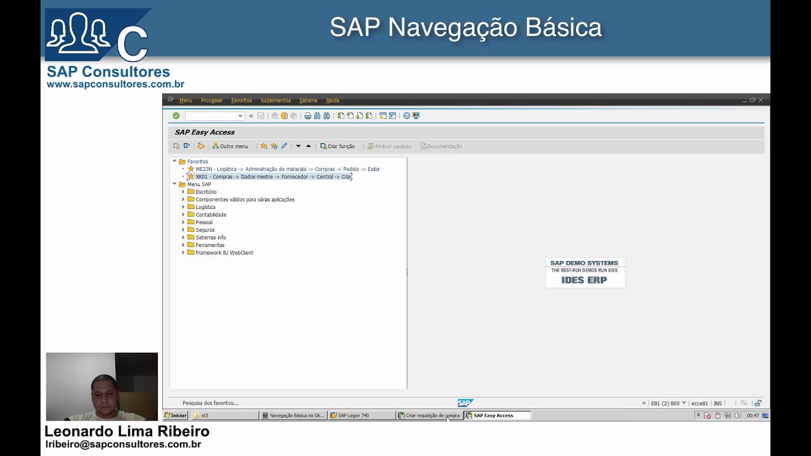Click the Atribuir usuários button

[x=390, y=146]
